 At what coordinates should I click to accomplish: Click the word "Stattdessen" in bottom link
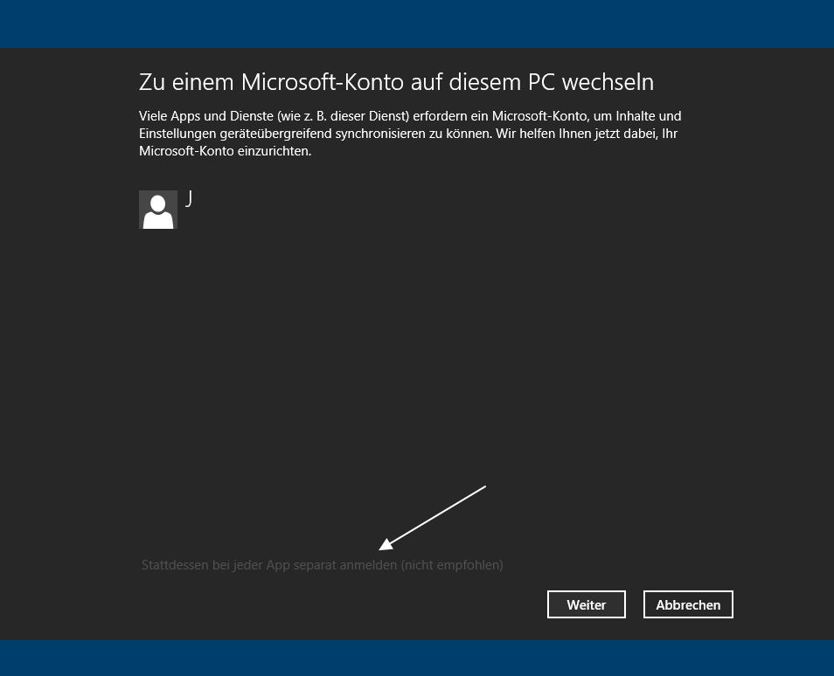point(175,565)
